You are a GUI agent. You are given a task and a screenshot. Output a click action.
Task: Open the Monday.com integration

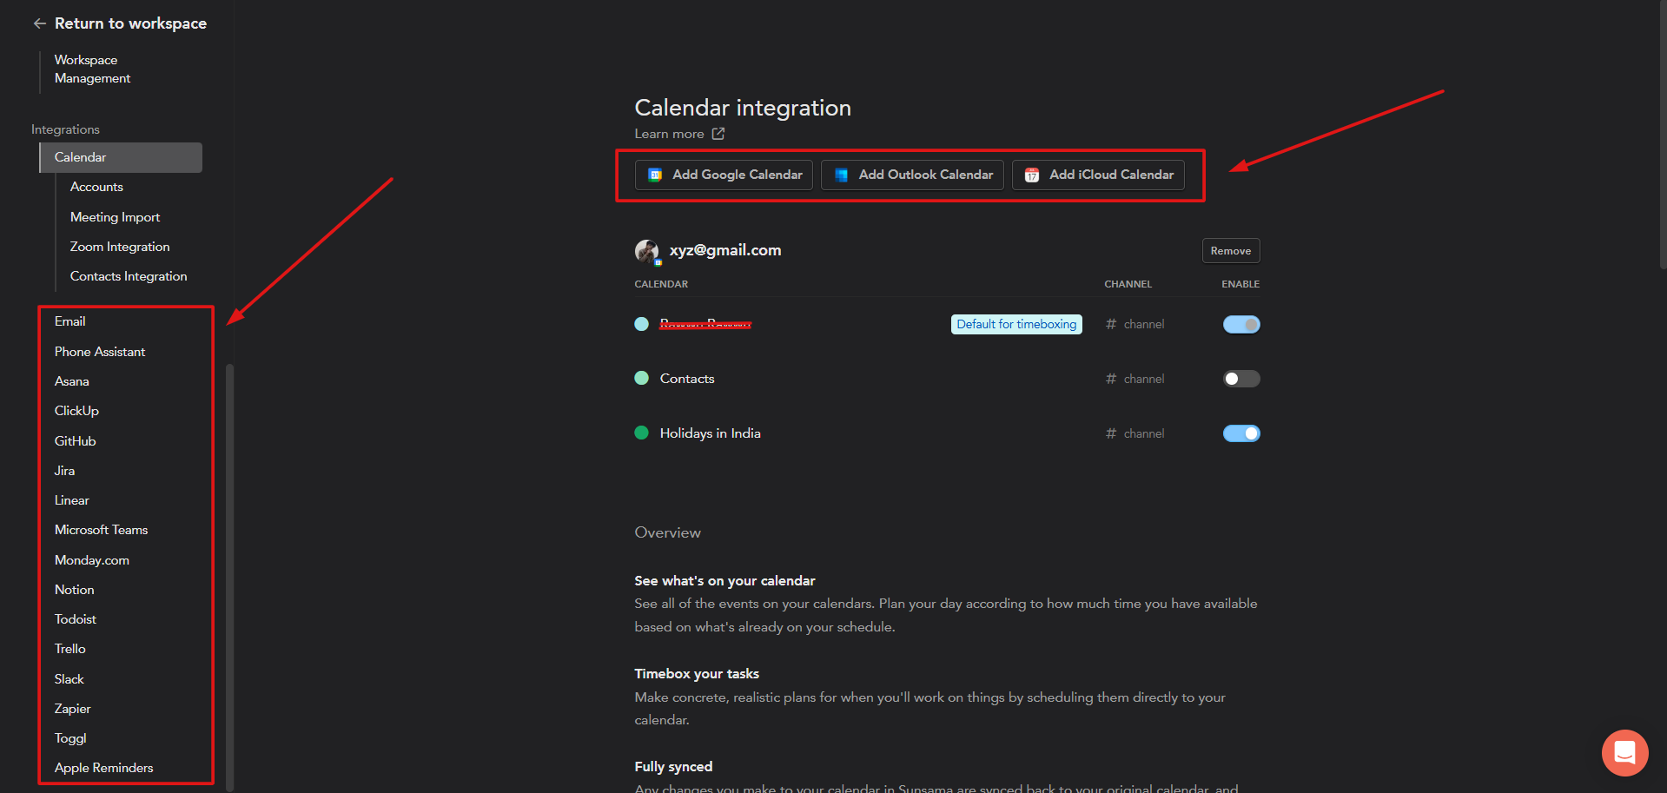point(91,560)
